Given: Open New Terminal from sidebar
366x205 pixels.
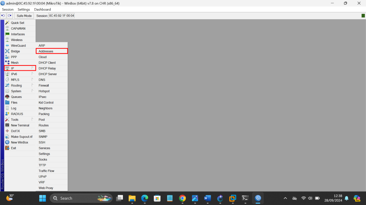Looking at the screenshot, I should 20,125.
